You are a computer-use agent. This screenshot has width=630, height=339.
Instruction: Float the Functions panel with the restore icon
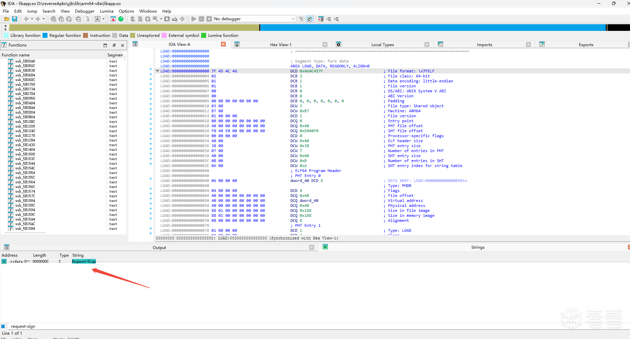click(114, 45)
